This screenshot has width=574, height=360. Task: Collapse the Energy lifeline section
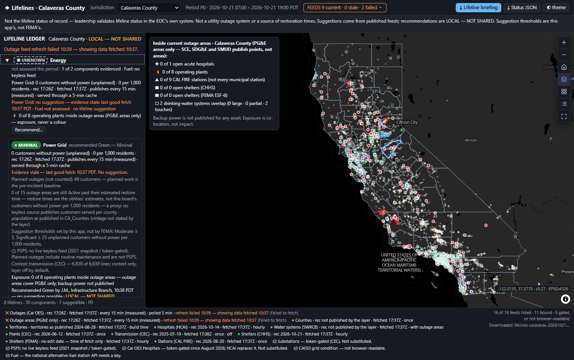(7, 60)
